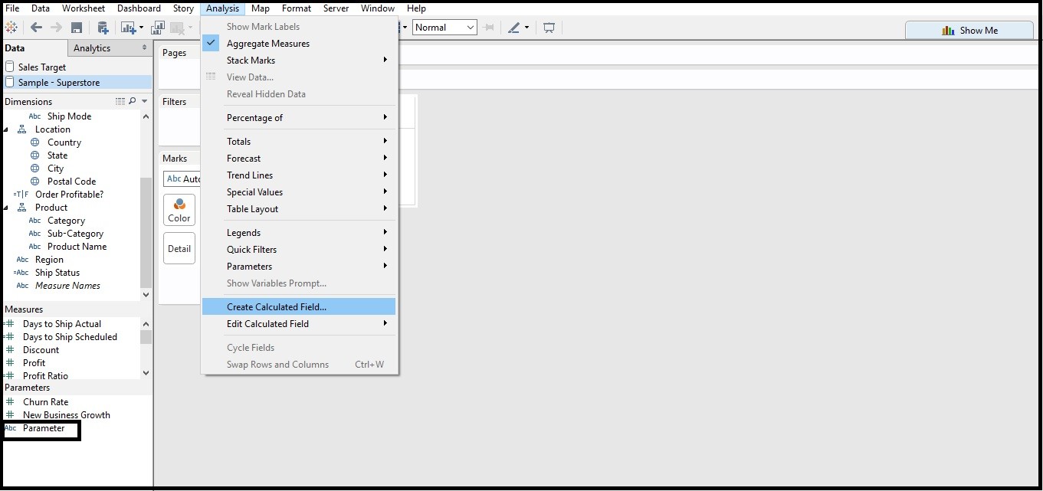Click the Undo arrow in the toolbar
The height and width of the screenshot is (491, 1043).
click(x=36, y=27)
